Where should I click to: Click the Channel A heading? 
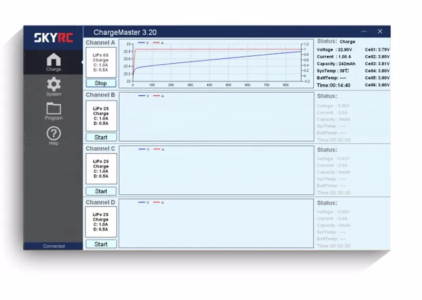[x=100, y=43]
